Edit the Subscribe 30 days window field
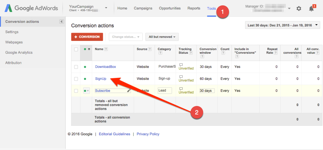The image size is (323, 150). click(207, 91)
